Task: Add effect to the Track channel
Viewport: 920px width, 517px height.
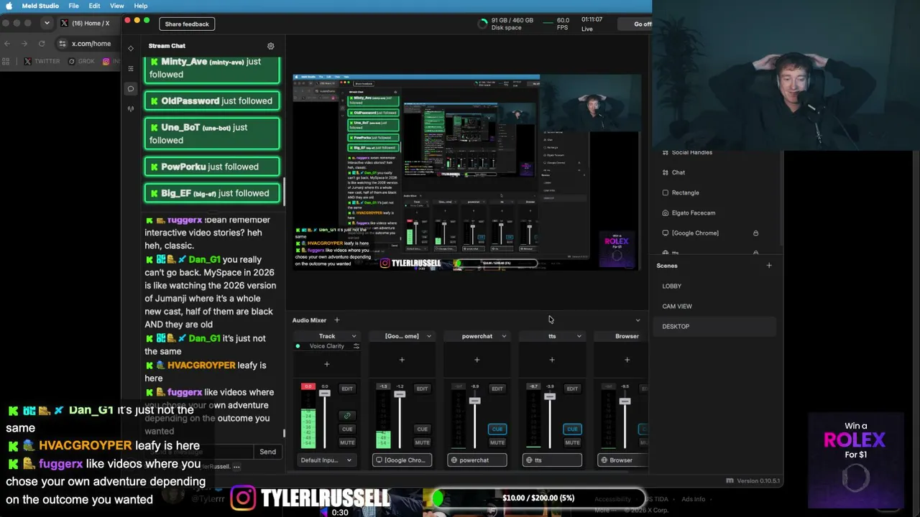Action: tap(326, 364)
